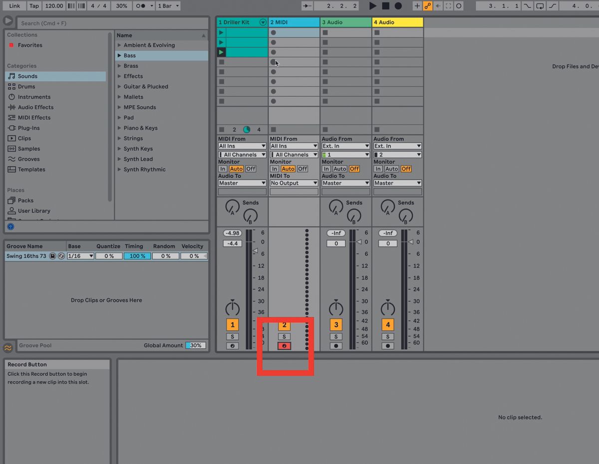This screenshot has height=464, width=599.
Task: Click the Capture MIDI bracket icon
Action: (x=448, y=6)
